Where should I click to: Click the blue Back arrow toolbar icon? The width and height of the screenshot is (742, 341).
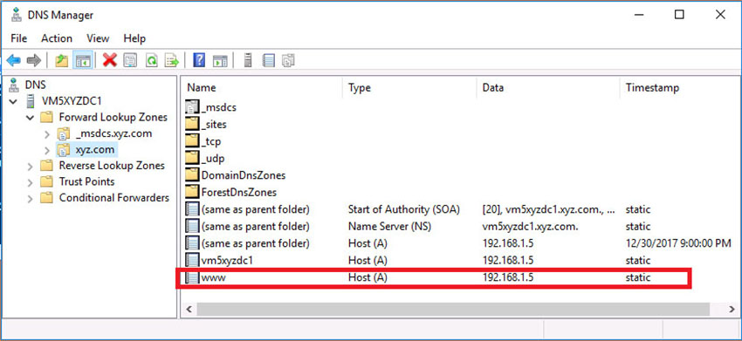coord(13,60)
